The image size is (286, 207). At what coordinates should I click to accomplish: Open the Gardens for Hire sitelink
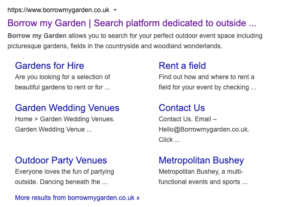tap(50, 66)
